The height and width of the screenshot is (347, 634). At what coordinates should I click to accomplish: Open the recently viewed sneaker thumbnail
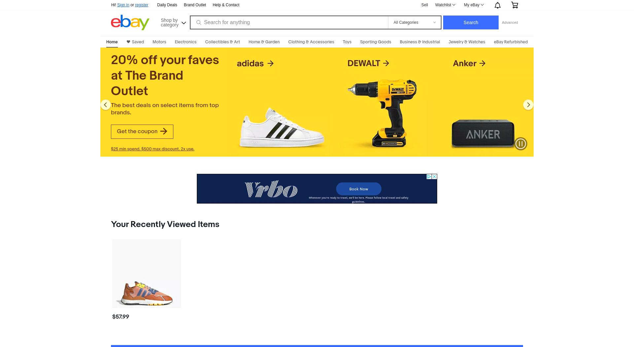(x=147, y=274)
